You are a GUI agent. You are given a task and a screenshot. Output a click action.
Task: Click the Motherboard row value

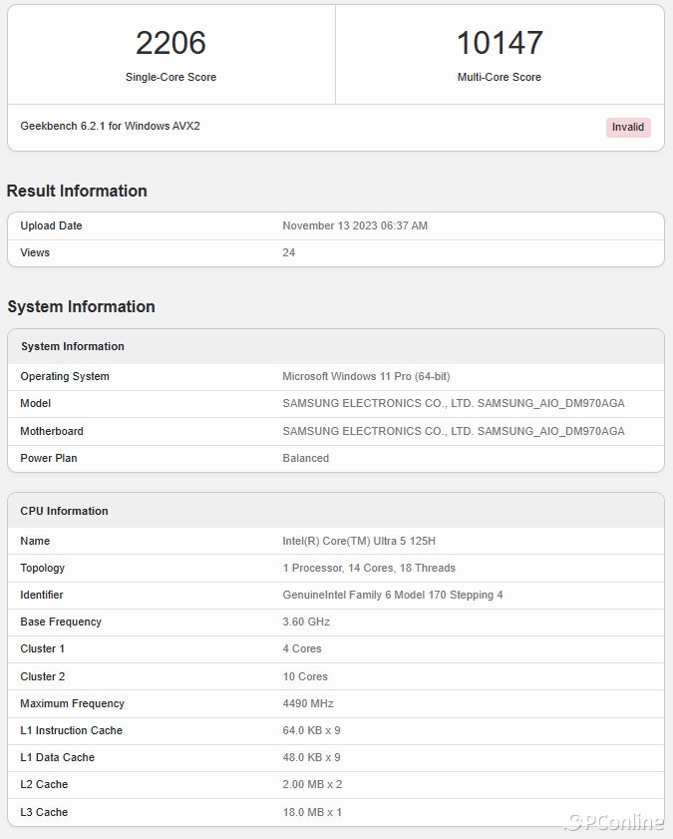tap(454, 431)
